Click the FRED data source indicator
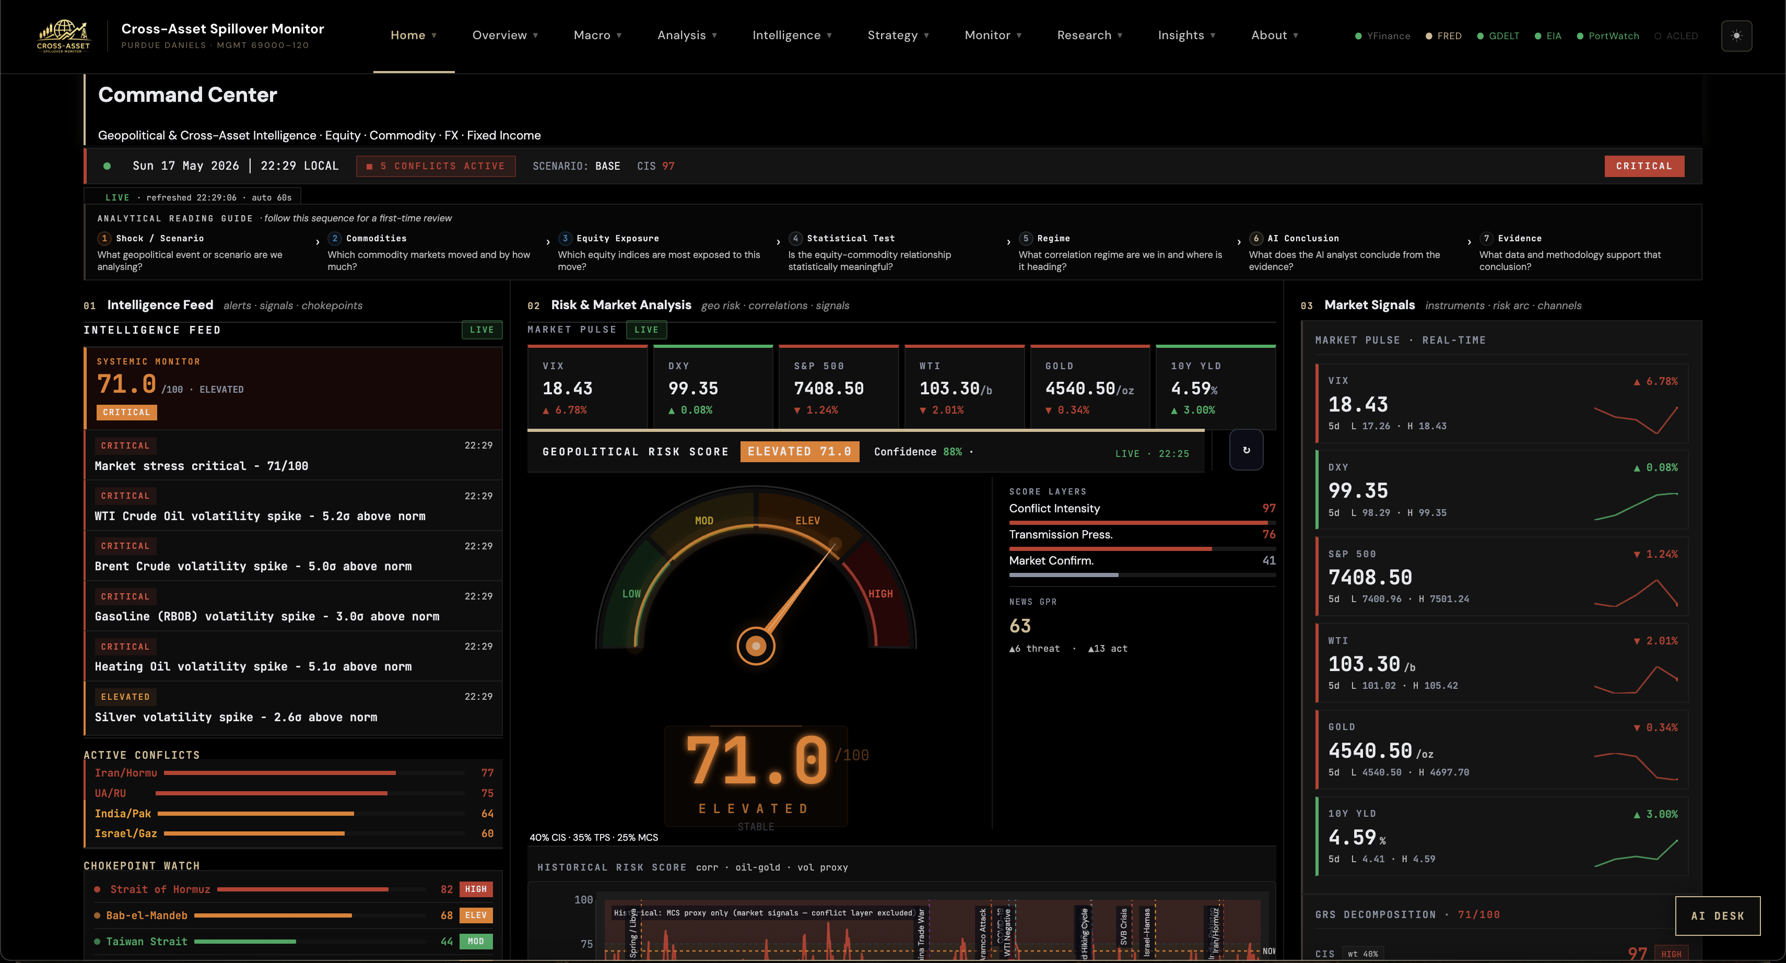 pos(1443,36)
